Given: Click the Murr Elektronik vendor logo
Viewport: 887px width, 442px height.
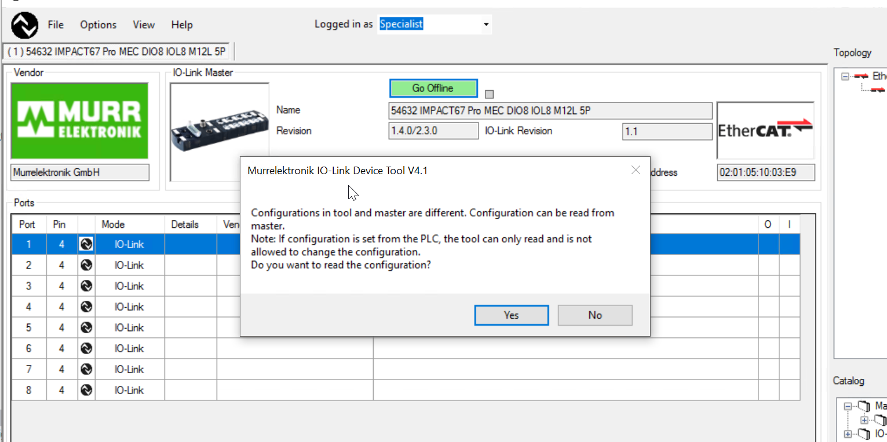Looking at the screenshot, I should 80,121.
